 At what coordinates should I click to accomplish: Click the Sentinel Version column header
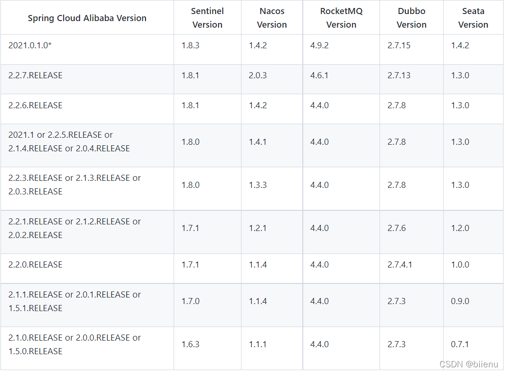(x=207, y=18)
